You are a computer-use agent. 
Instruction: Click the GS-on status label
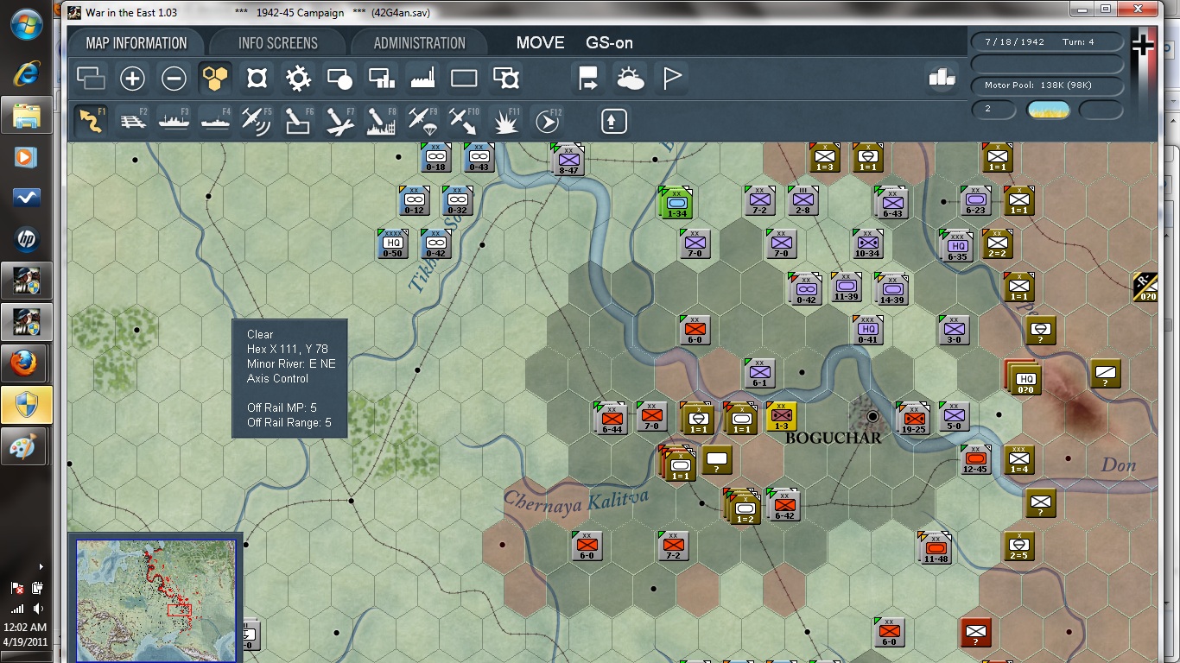click(x=610, y=43)
